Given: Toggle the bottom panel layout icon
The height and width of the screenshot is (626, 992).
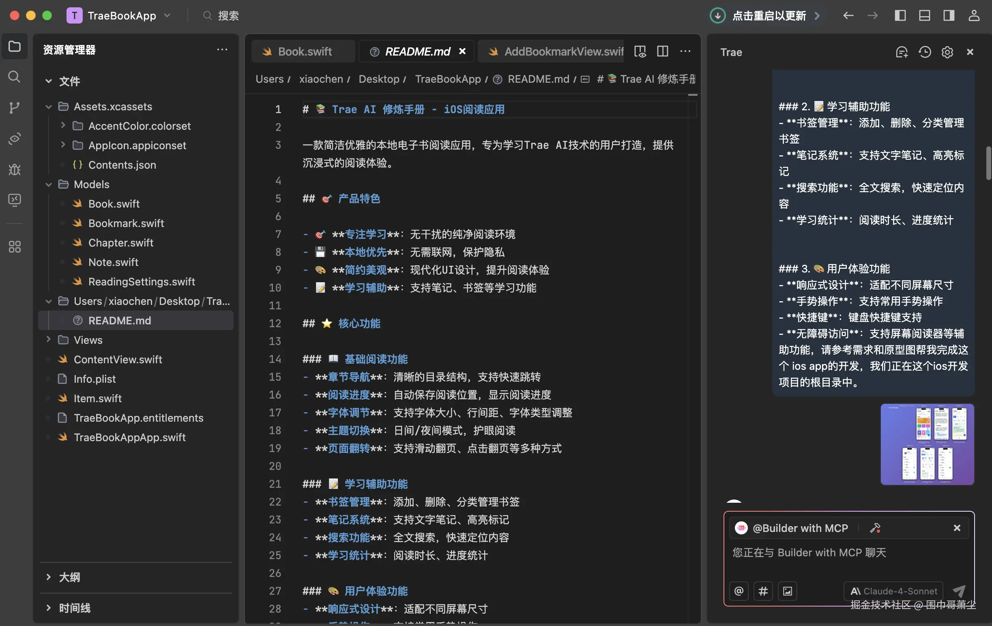Looking at the screenshot, I should pos(924,16).
